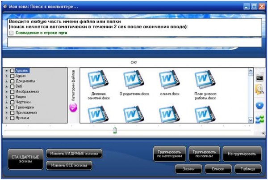
Task: Expand the Трехмерки tree node
Action: 7,107
